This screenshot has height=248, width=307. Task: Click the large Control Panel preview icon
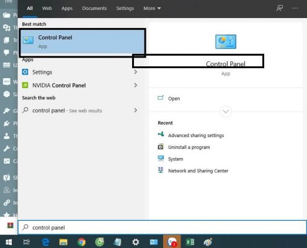pyautogui.click(x=226, y=42)
